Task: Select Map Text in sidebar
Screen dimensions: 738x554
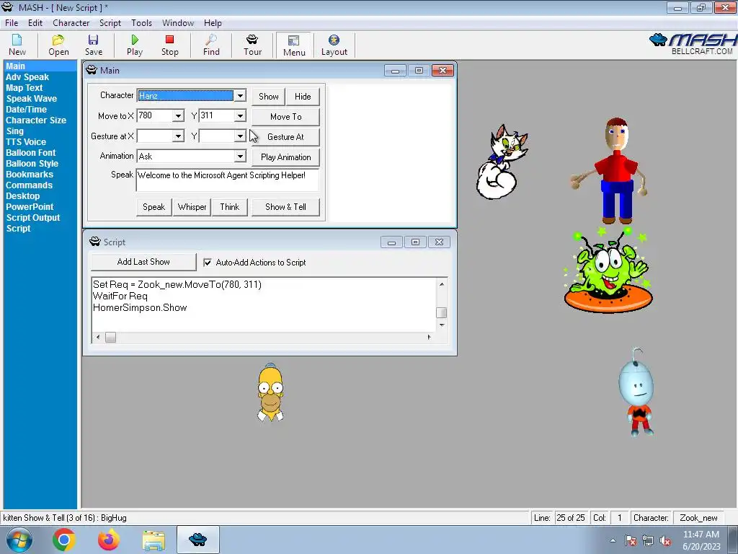Action: [25, 87]
